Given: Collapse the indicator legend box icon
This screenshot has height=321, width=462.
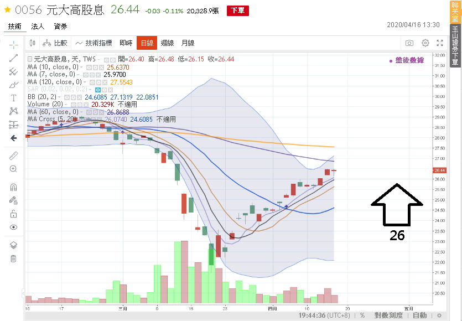Looking at the screenshot, I should (30, 59).
